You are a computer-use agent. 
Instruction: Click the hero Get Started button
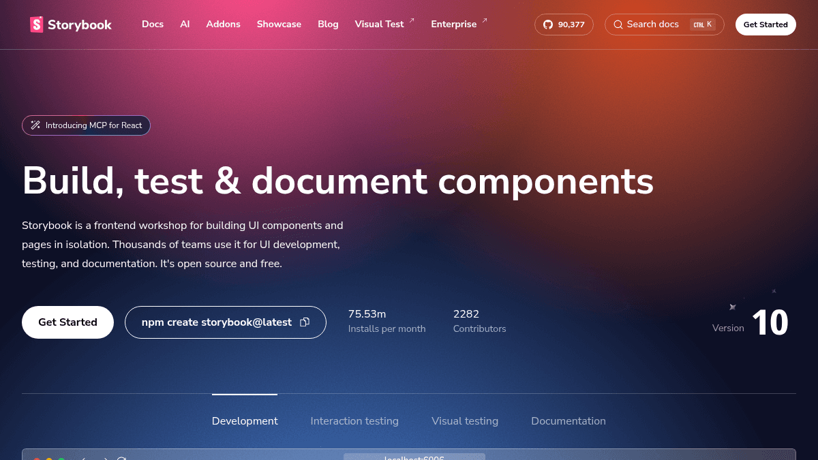pyautogui.click(x=67, y=322)
